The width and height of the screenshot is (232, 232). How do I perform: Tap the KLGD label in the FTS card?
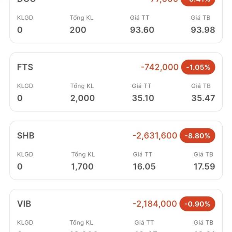pos(25,86)
